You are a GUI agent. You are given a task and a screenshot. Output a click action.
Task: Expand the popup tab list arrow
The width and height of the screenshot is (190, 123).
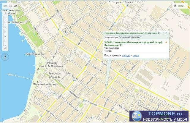(x=167, y=38)
